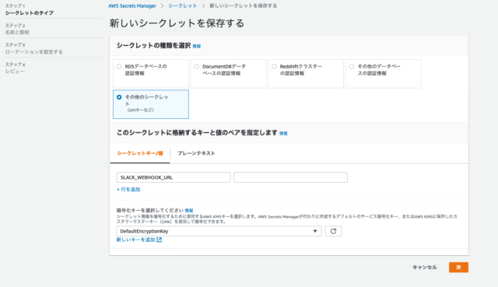
Task: Open the DefaultEncryptionKey dropdown arrow
Action: 315,231
